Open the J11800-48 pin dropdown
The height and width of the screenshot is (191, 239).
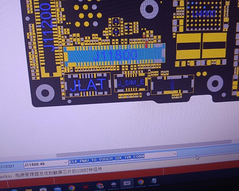tap(66, 163)
